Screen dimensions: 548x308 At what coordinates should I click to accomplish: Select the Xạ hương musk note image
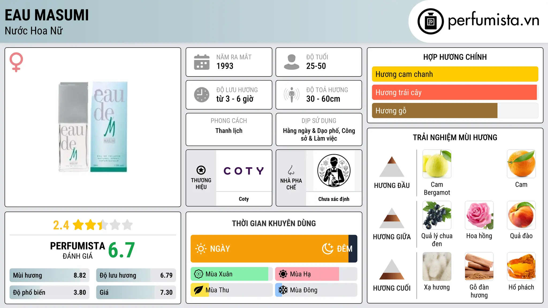click(437, 267)
